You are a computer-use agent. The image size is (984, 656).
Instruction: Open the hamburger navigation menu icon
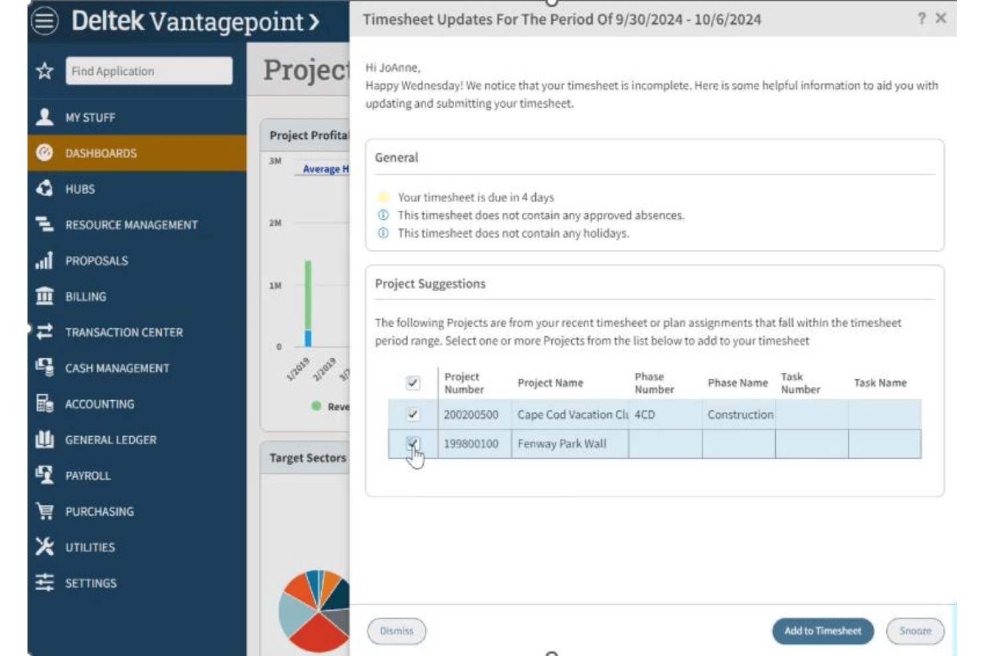(x=45, y=21)
